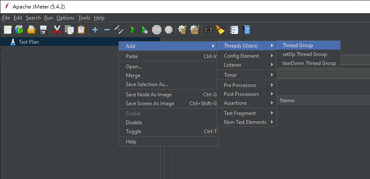Click the Help question mark book icon

coord(246,30)
